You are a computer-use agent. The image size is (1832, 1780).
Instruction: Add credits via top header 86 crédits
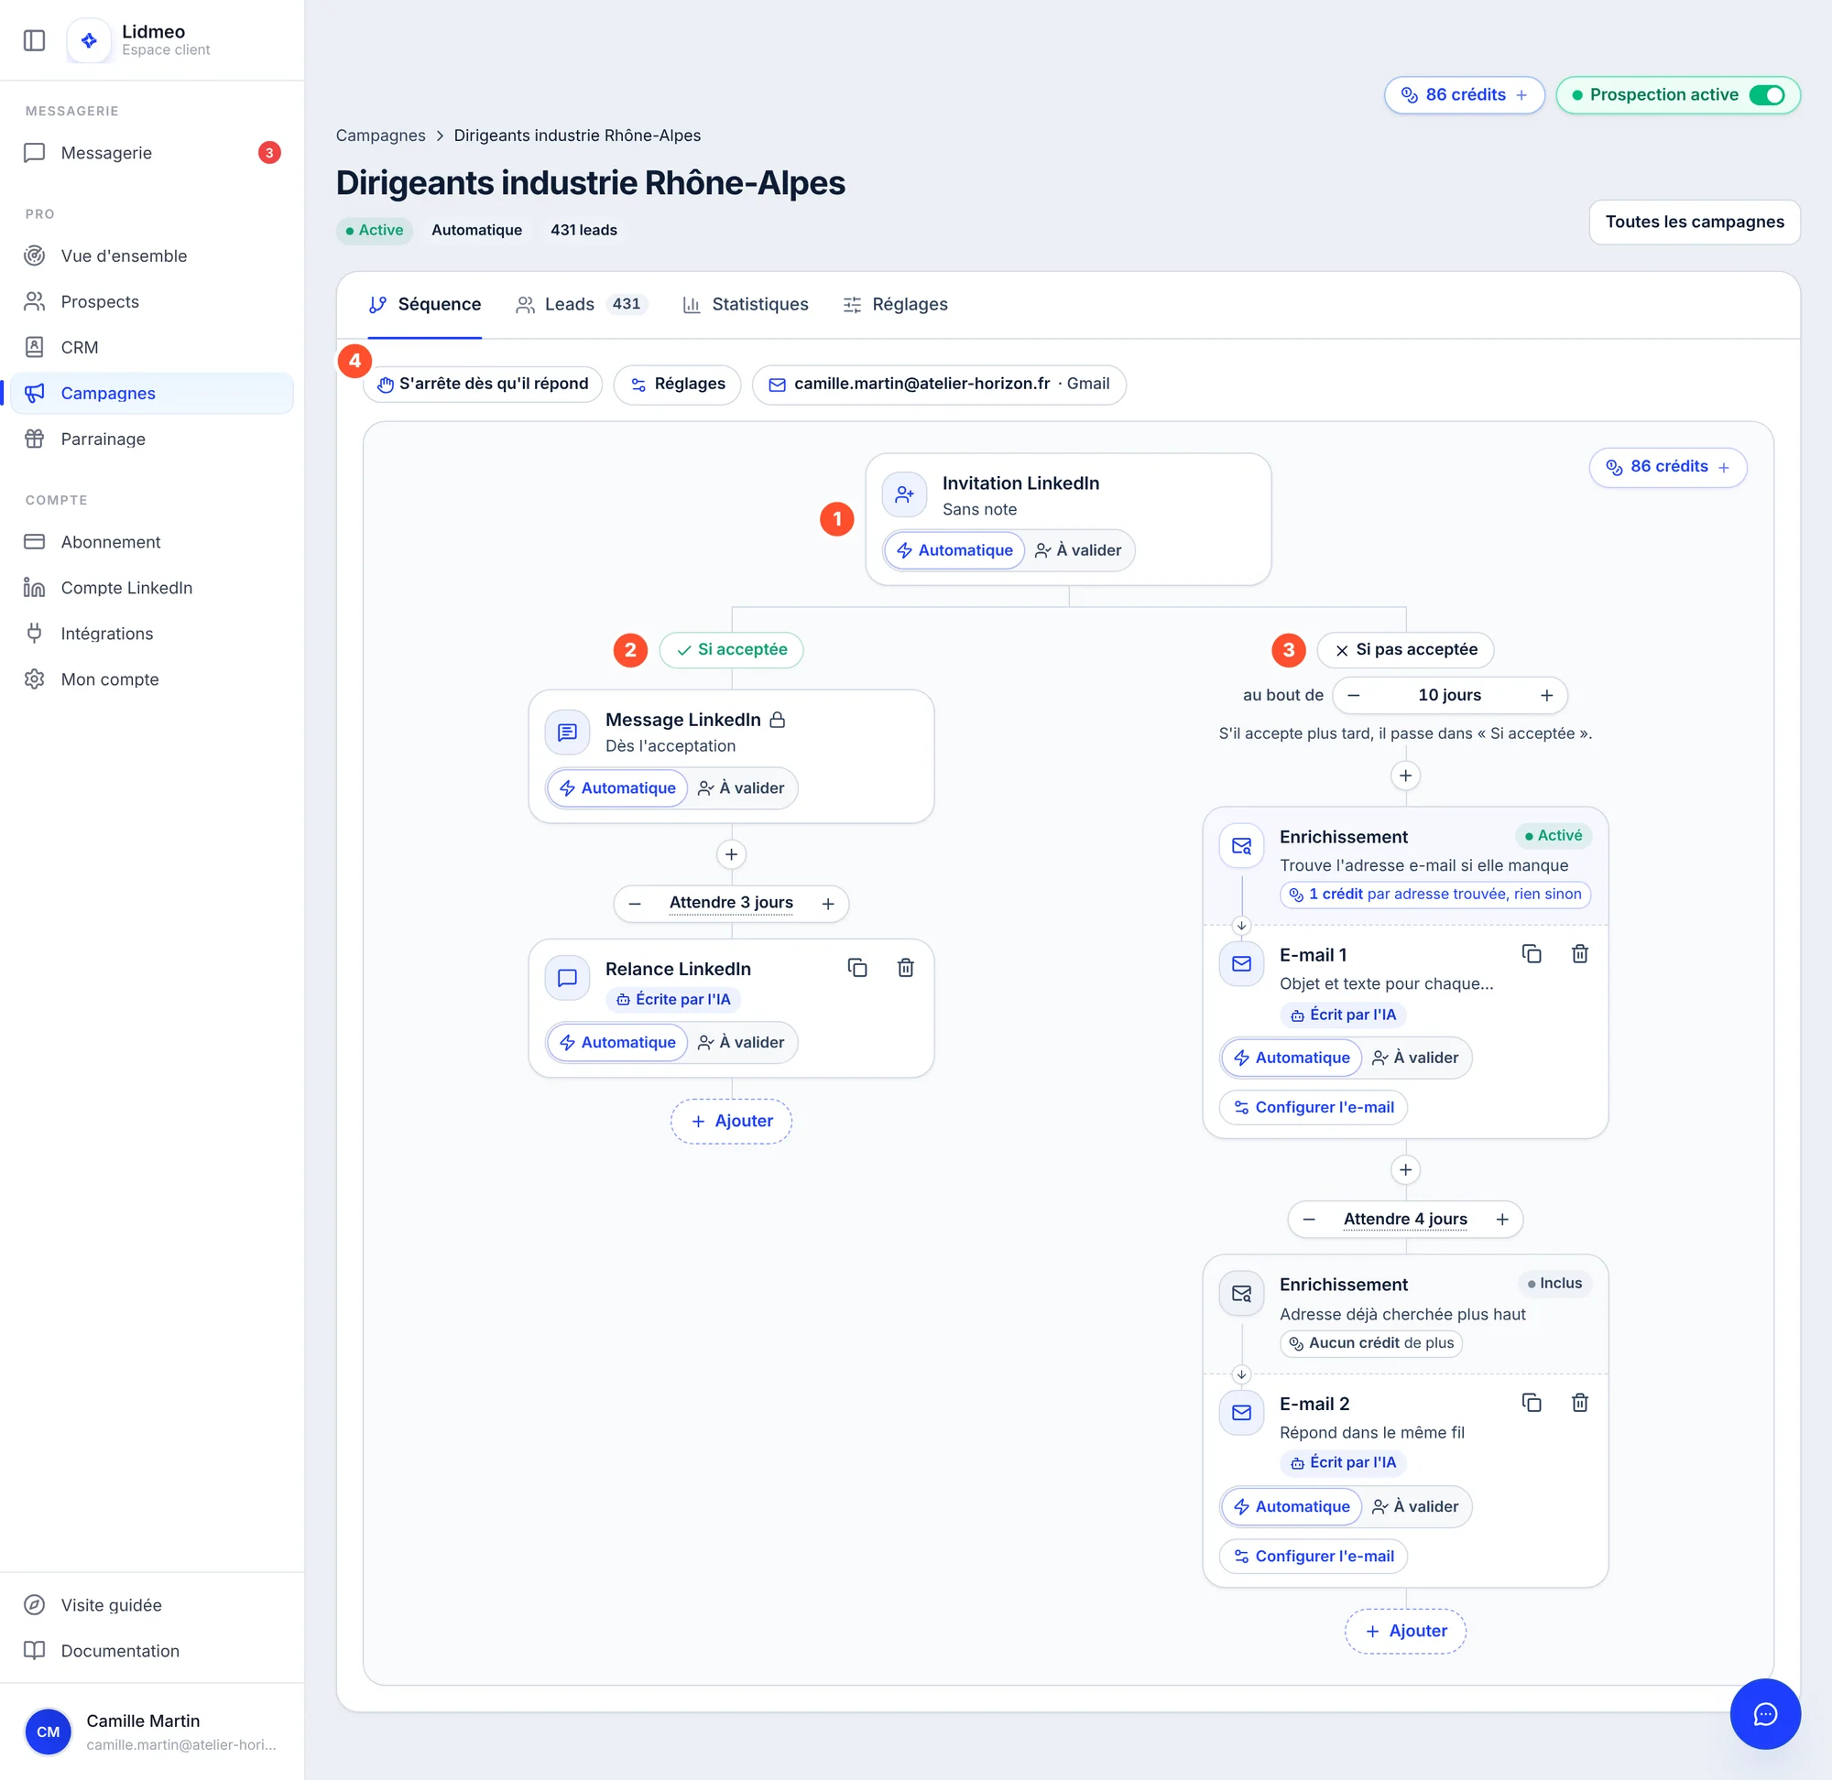click(x=1464, y=95)
